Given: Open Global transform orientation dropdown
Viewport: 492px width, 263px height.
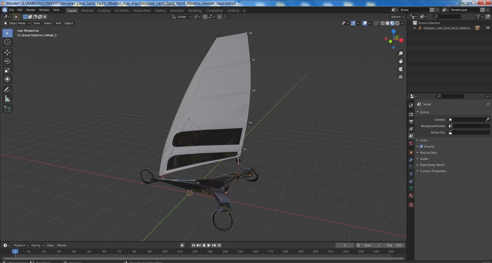Looking at the screenshot, I should click(181, 17).
